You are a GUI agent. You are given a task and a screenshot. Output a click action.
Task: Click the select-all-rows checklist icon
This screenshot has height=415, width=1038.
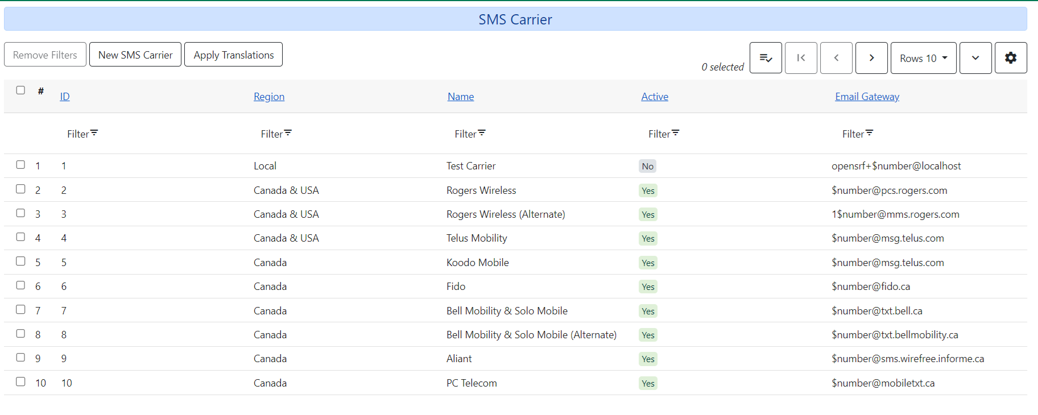pos(766,58)
